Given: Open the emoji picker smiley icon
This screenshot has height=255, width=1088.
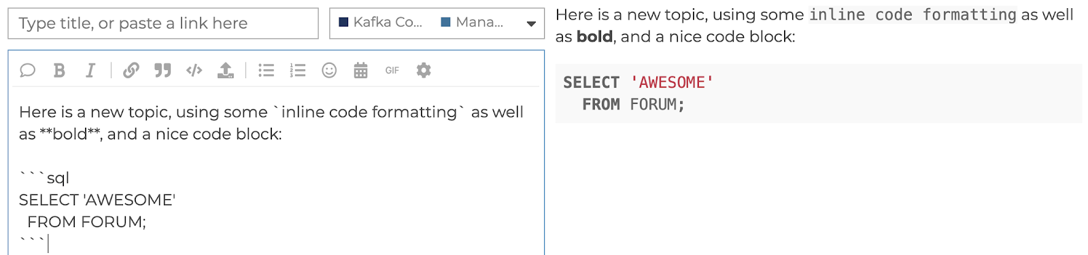Looking at the screenshot, I should pyautogui.click(x=329, y=70).
